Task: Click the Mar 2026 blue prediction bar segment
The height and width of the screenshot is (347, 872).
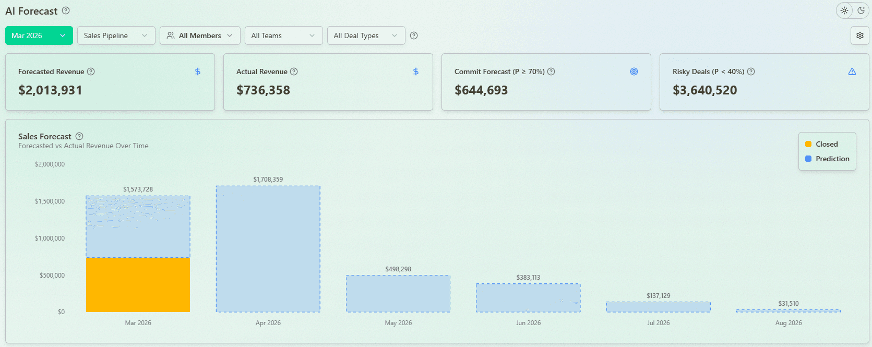Action: 138,226
